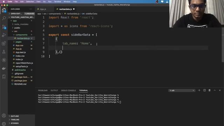The width and height of the screenshot is (224, 126).
Task: Open setupTests.js file
Action: coord(21,66)
